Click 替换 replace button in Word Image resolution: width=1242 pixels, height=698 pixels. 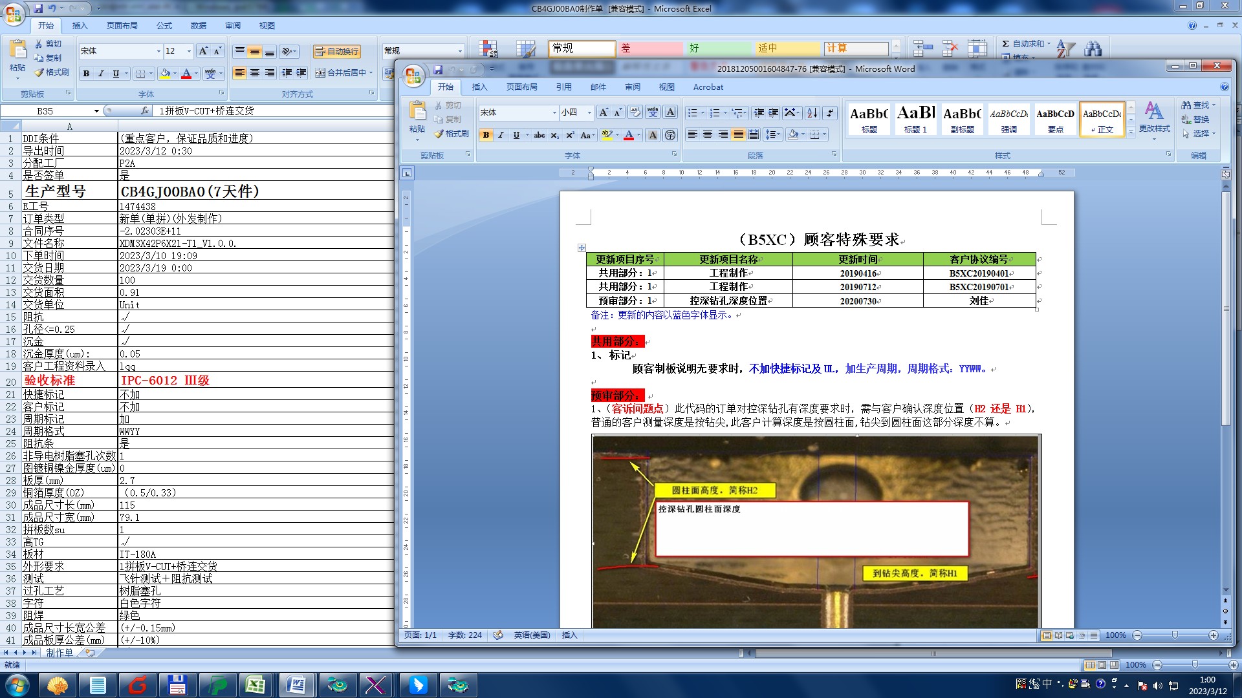coord(1195,120)
